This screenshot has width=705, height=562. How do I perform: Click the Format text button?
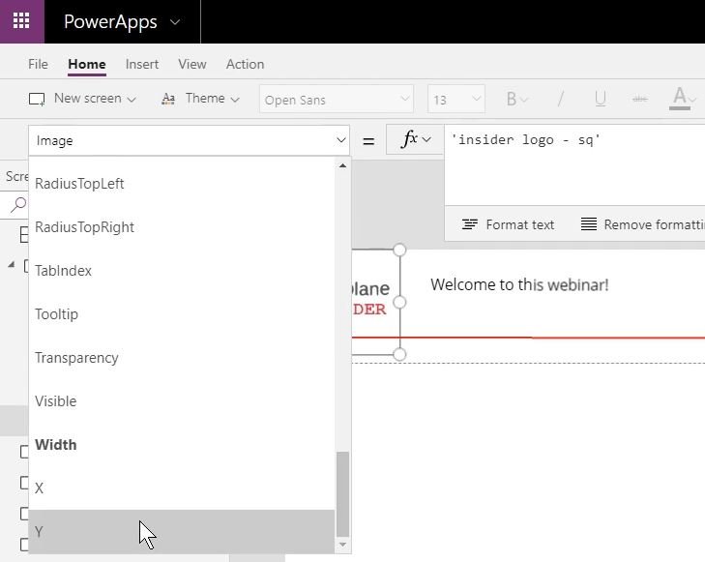pos(509,224)
